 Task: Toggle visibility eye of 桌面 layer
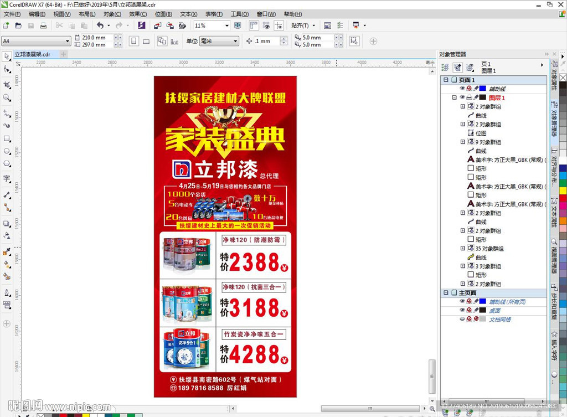(462, 310)
